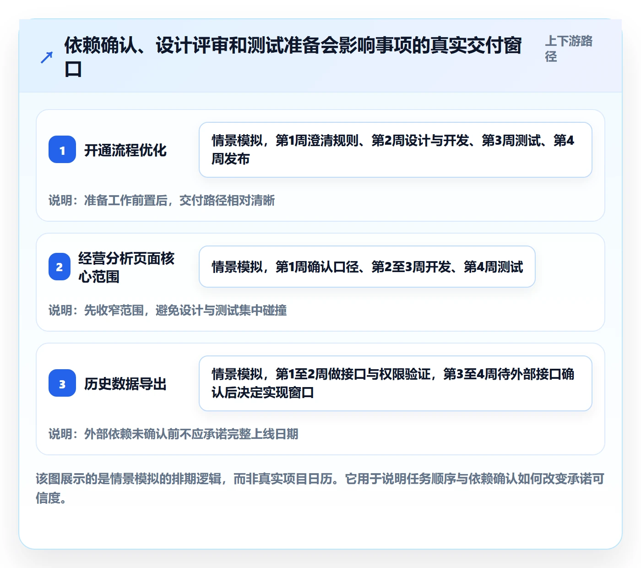The width and height of the screenshot is (641, 568).
Task: Click the 历史数据导出 item title
Action: pos(125,384)
